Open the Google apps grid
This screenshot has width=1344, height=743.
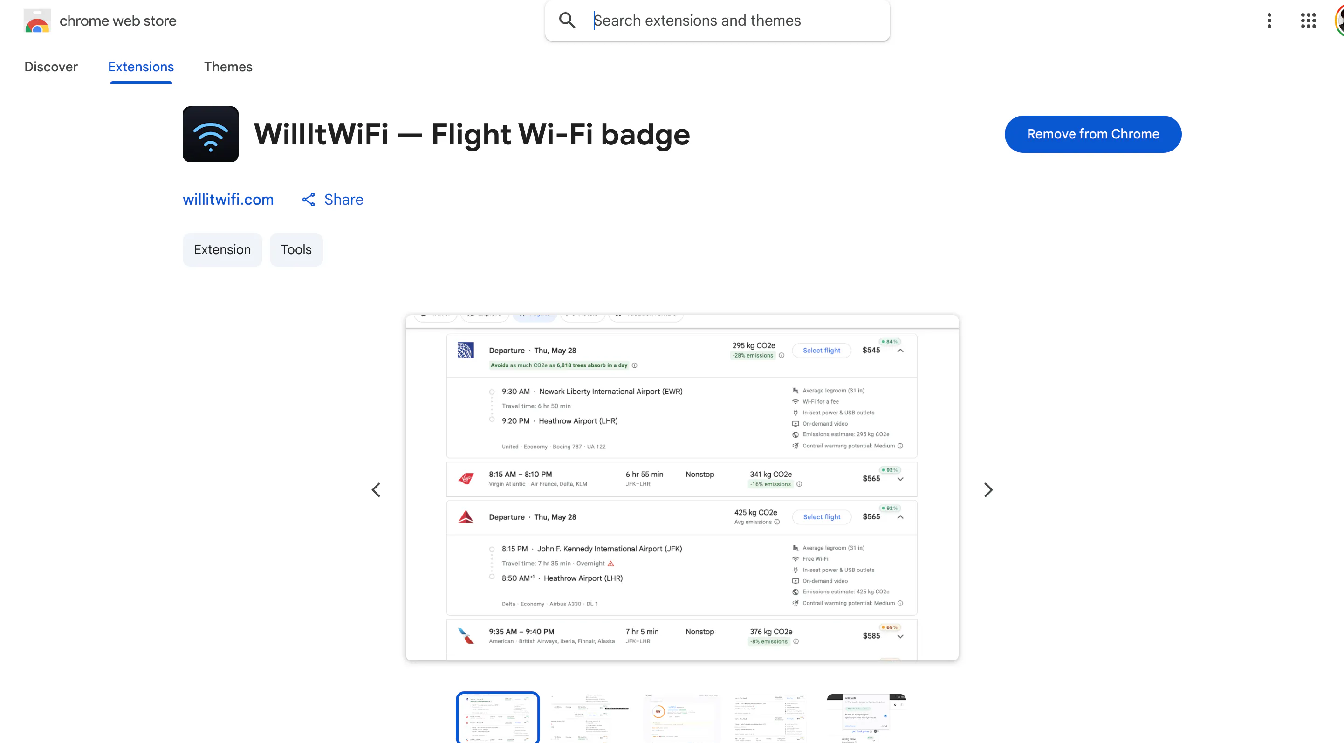(1309, 21)
